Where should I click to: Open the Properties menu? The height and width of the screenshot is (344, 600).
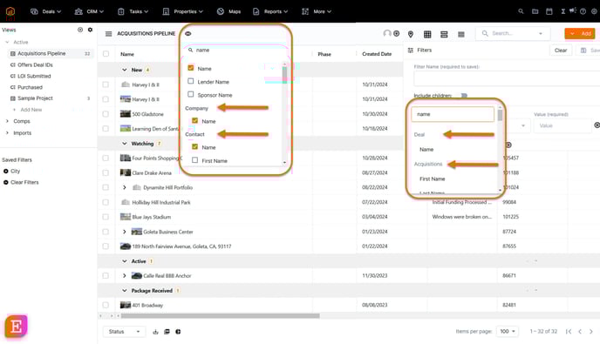coord(183,11)
